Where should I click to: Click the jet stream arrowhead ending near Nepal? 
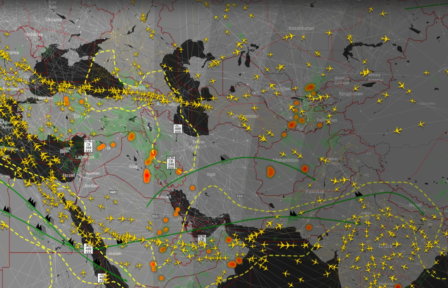click(x=422, y=214)
